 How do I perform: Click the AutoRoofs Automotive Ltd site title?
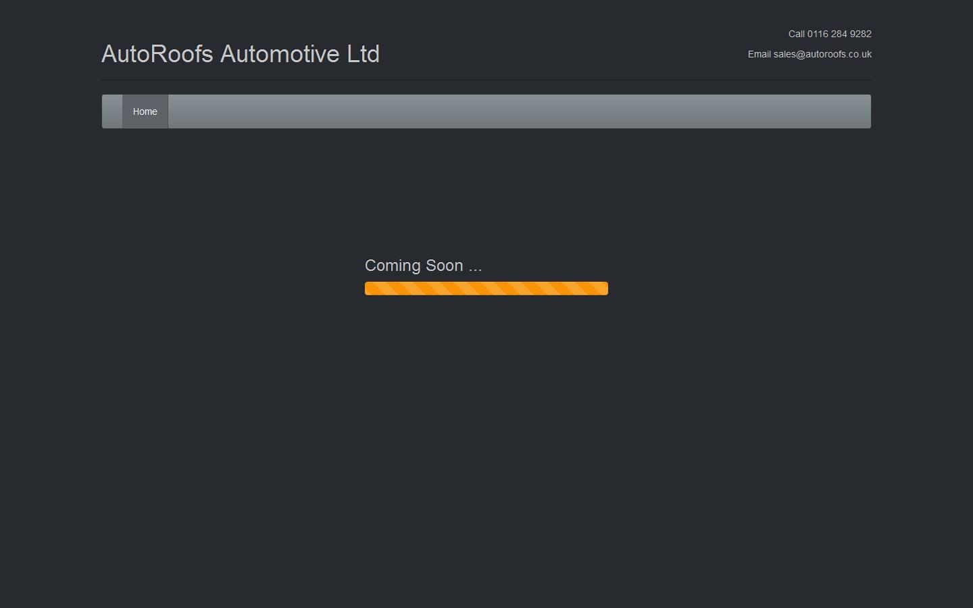tap(241, 54)
